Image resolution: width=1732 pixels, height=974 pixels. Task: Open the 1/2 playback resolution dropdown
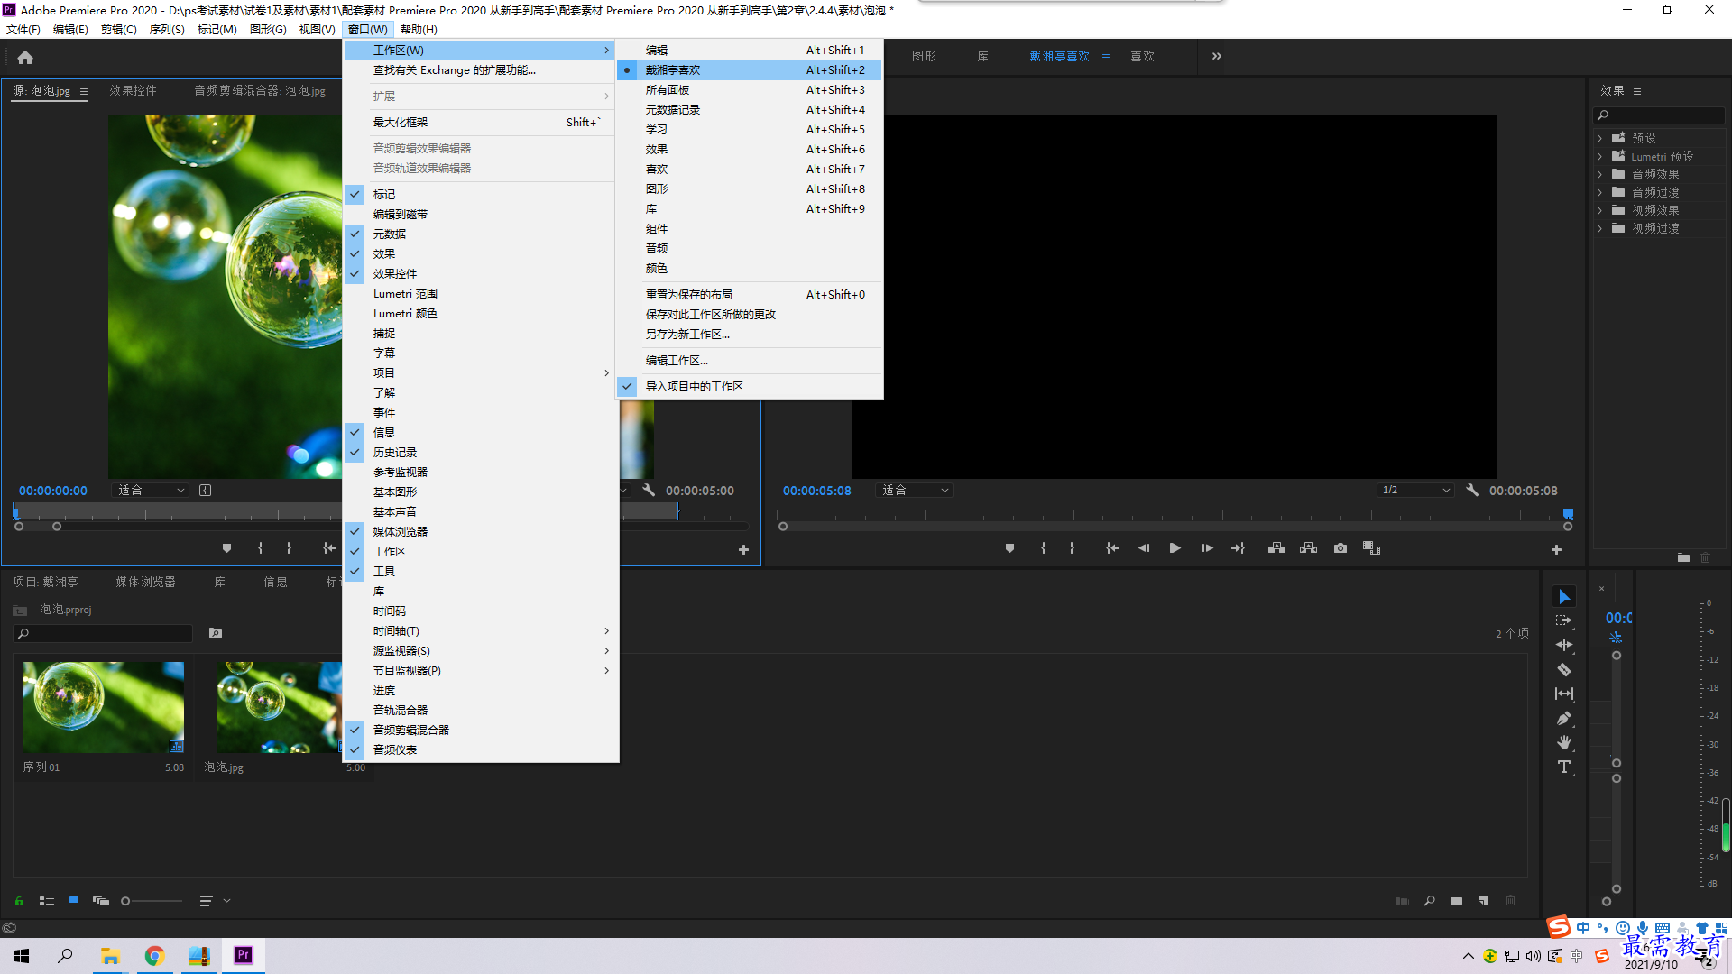pyautogui.click(x=1415, y=490)
